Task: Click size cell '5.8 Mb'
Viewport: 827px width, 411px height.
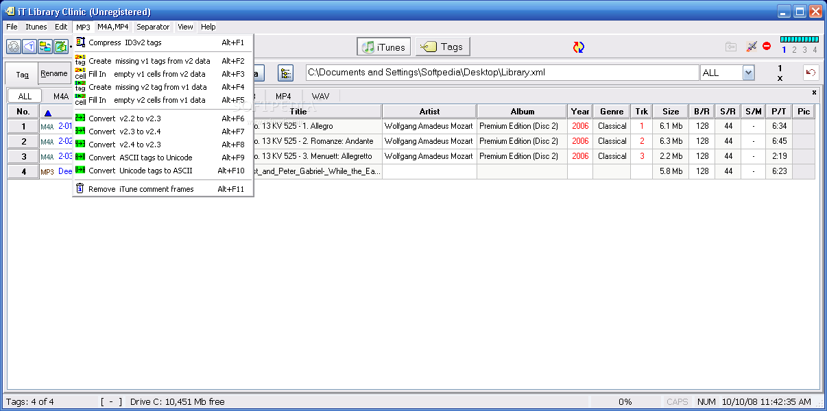Action: (x=671, y=171)
